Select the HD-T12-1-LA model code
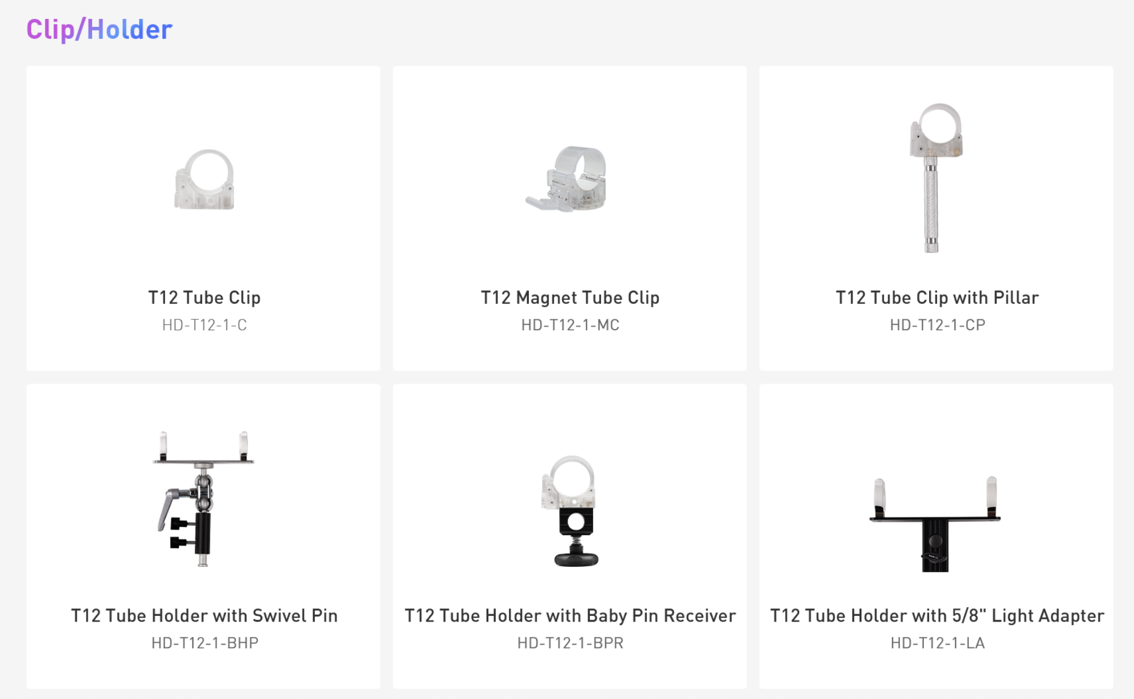1134x699 pixels. coord(937,643)
